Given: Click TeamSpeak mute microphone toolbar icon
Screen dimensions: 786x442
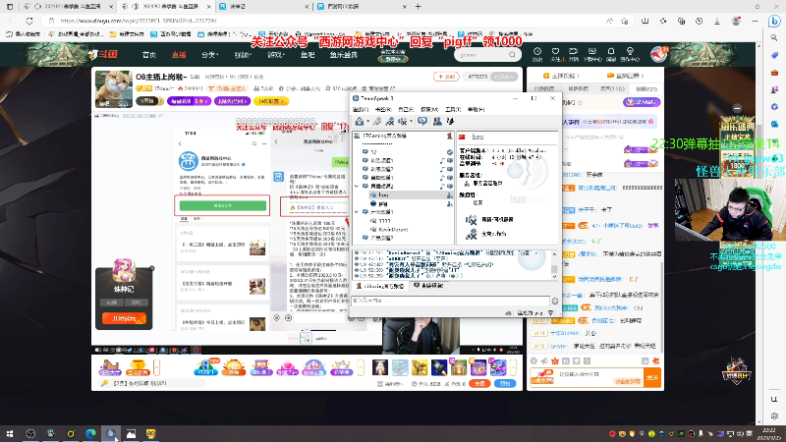Looking at the screenshot, I should point(389,121).
